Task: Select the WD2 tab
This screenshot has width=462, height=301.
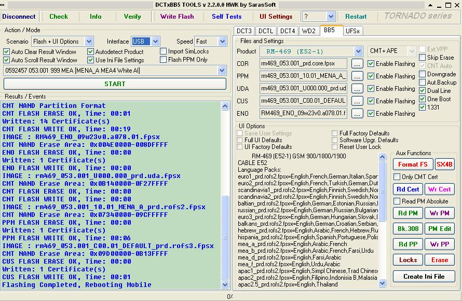Action: pos(309,31)
